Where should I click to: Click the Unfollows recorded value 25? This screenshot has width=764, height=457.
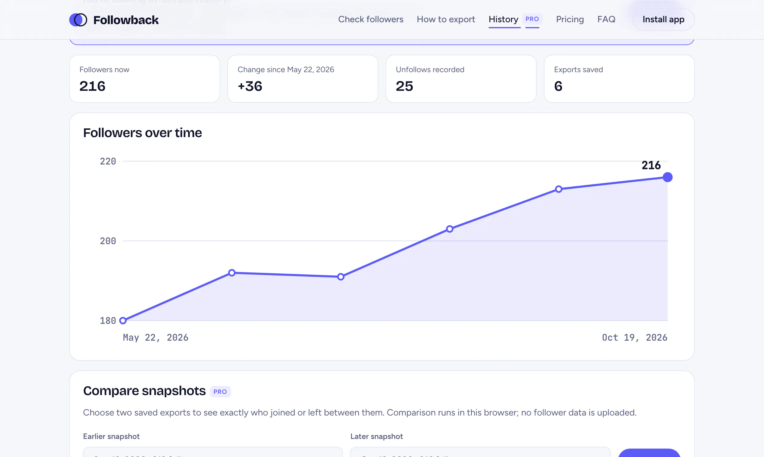pos(404,86)
